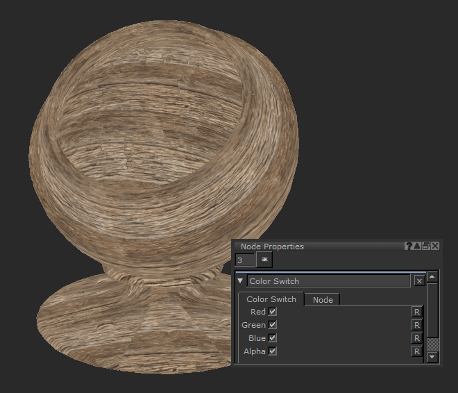Select the Color Switch tab
458x393 pixels.
click(x=271, y=299)
